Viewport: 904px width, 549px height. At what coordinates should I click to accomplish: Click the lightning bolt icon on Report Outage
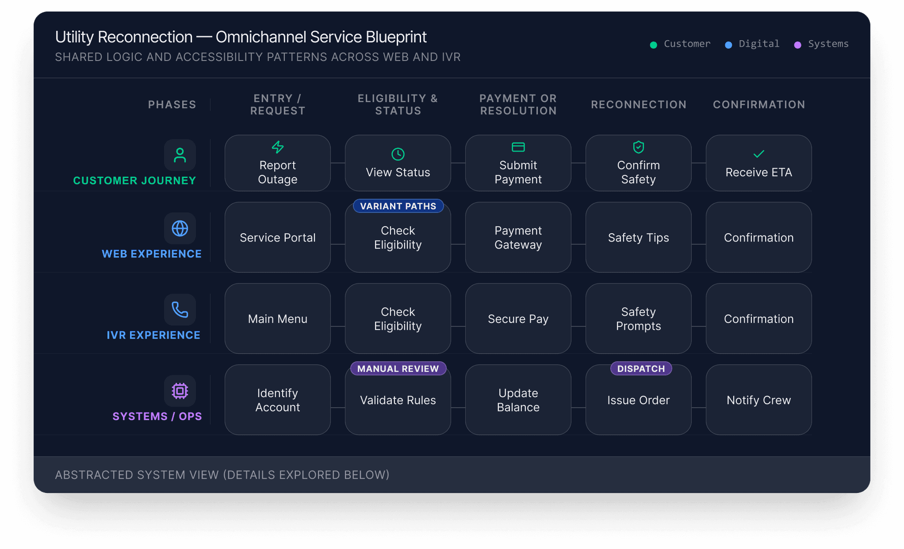click(x=277, y=147)
